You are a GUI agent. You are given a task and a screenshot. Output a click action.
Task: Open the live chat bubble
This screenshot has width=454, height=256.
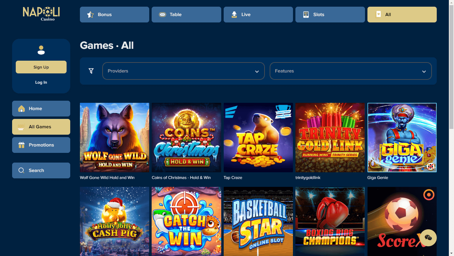(x=428, y=237)
